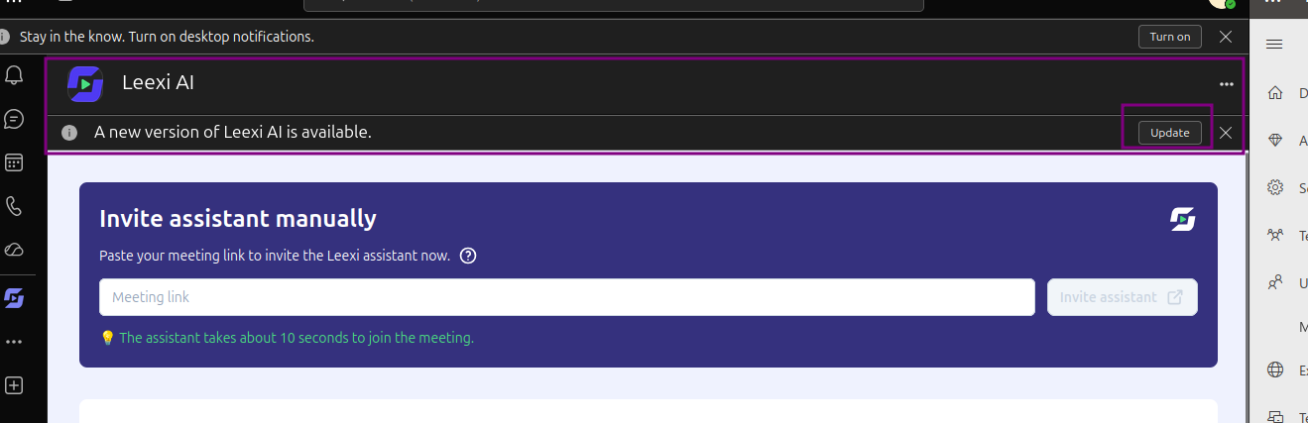
Task: Close the desktop notifications banner
Action: click(x=1226, y=37)
